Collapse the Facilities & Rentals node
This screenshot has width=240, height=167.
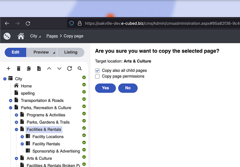[x=16, y=129]
